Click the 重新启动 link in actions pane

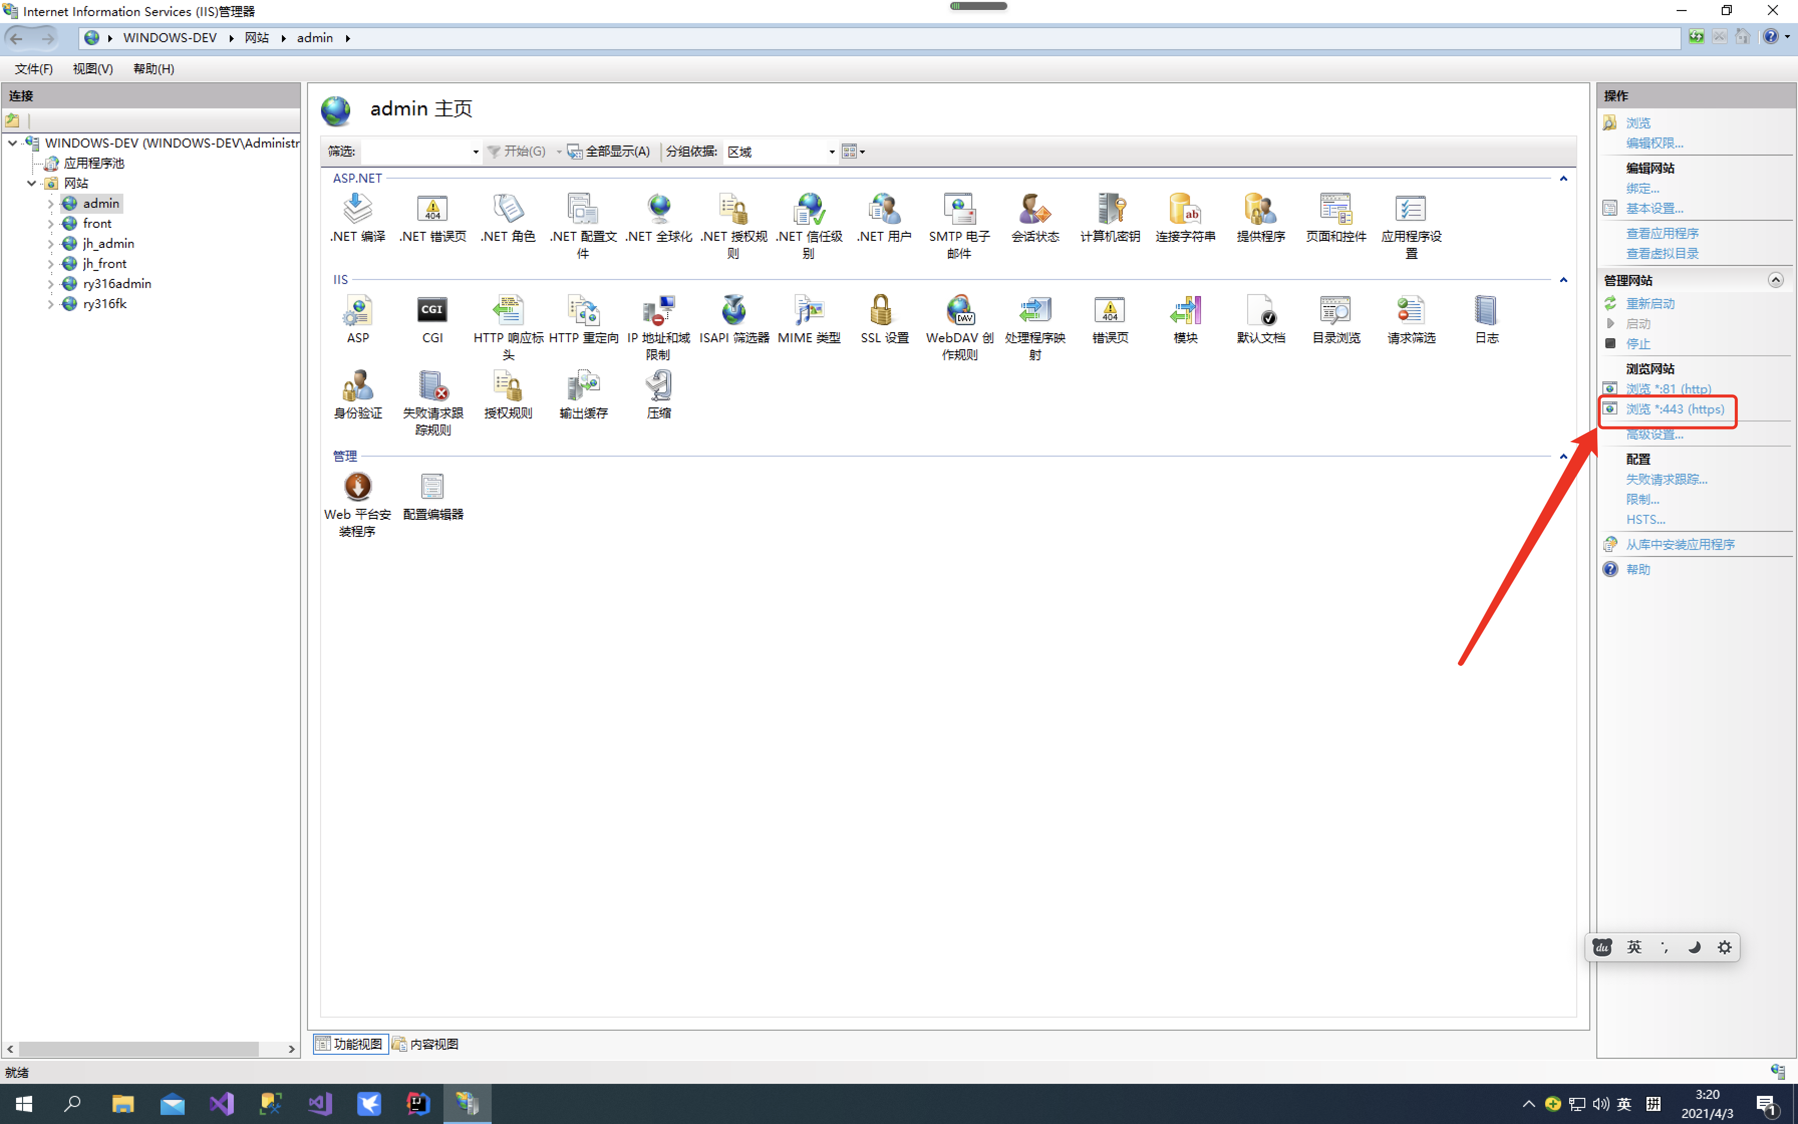click(x=1650, y=303)
